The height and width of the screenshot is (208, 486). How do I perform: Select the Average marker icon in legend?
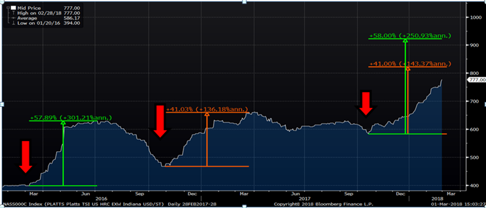click(x=13, y=18)
